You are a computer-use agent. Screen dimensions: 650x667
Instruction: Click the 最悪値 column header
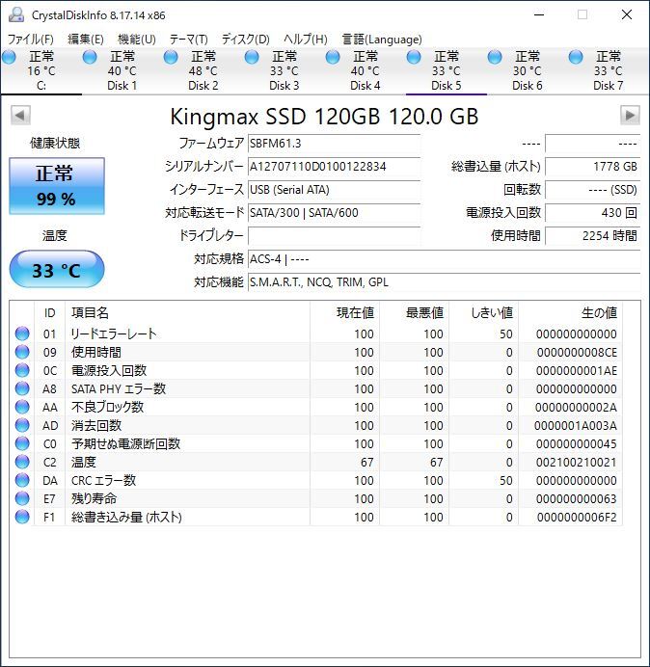coord(414,313)
